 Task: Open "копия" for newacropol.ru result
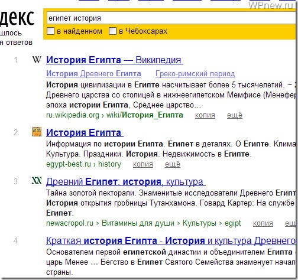pos(263,223)
